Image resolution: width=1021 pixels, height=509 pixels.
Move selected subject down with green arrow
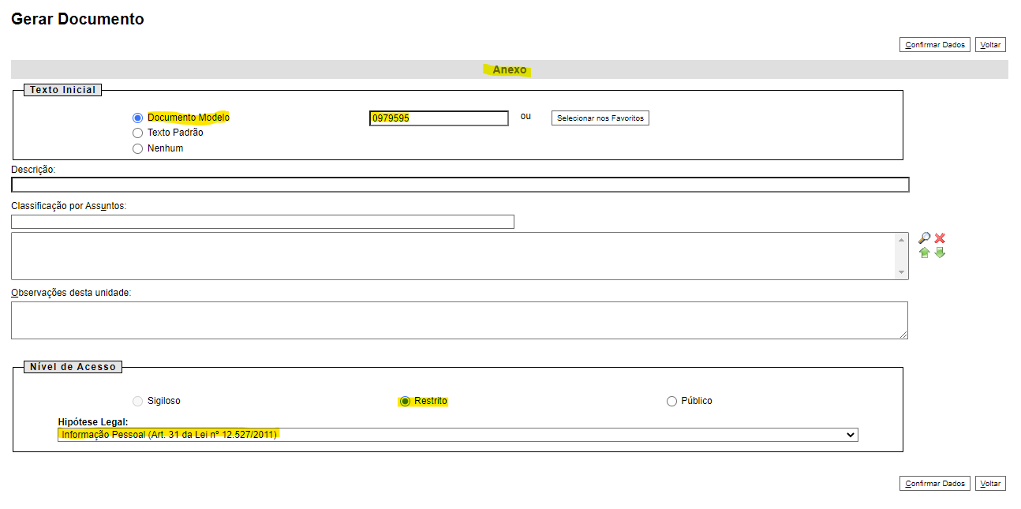[x=940, y=253]
